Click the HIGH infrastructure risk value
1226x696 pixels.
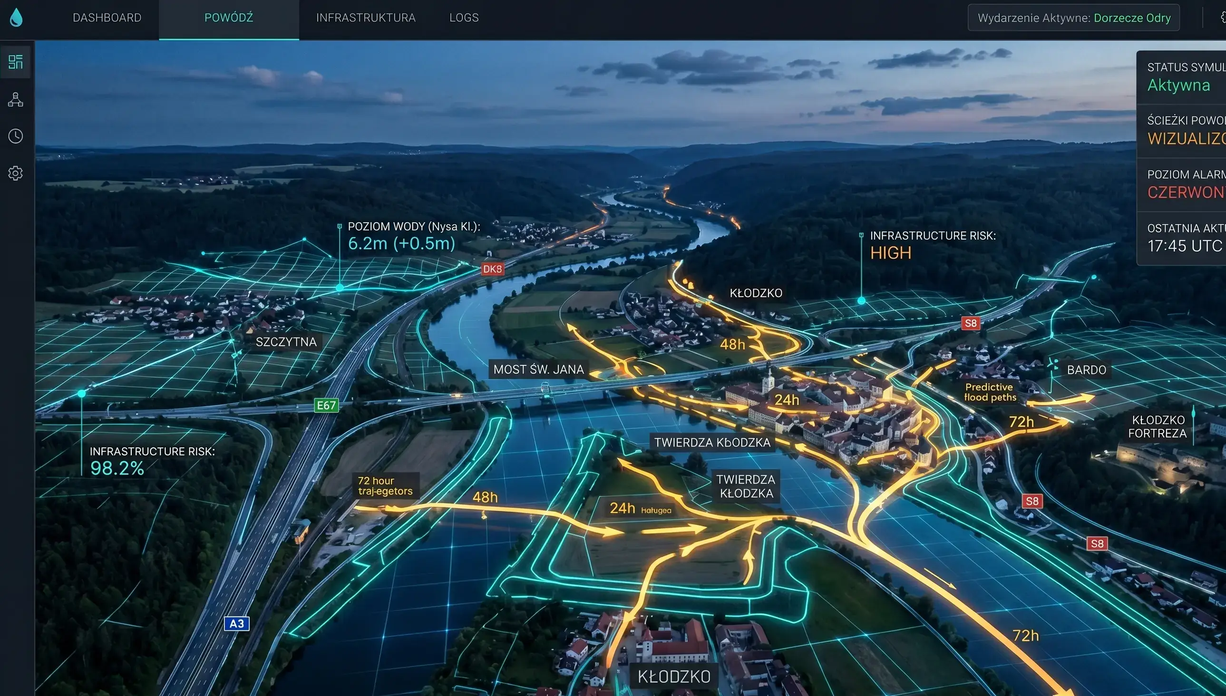click(x=890, y=253)
